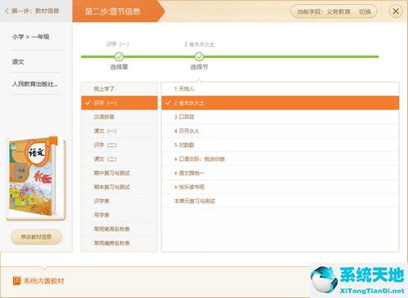The image size is (408, 298).
Task: Click the 选择节 step circle marker
Action: 199,56
